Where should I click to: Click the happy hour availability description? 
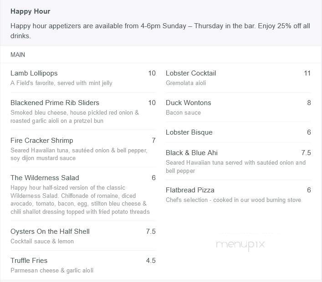160,31
